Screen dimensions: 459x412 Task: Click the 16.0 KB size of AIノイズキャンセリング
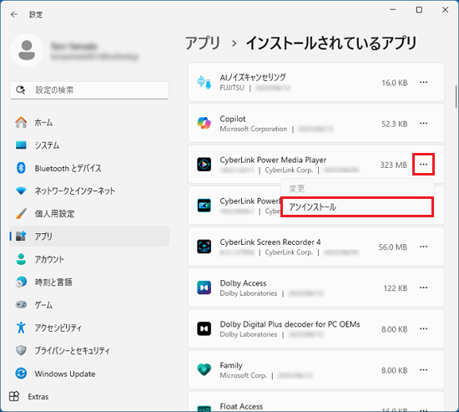pyautogui.click(x=395, y=83)
